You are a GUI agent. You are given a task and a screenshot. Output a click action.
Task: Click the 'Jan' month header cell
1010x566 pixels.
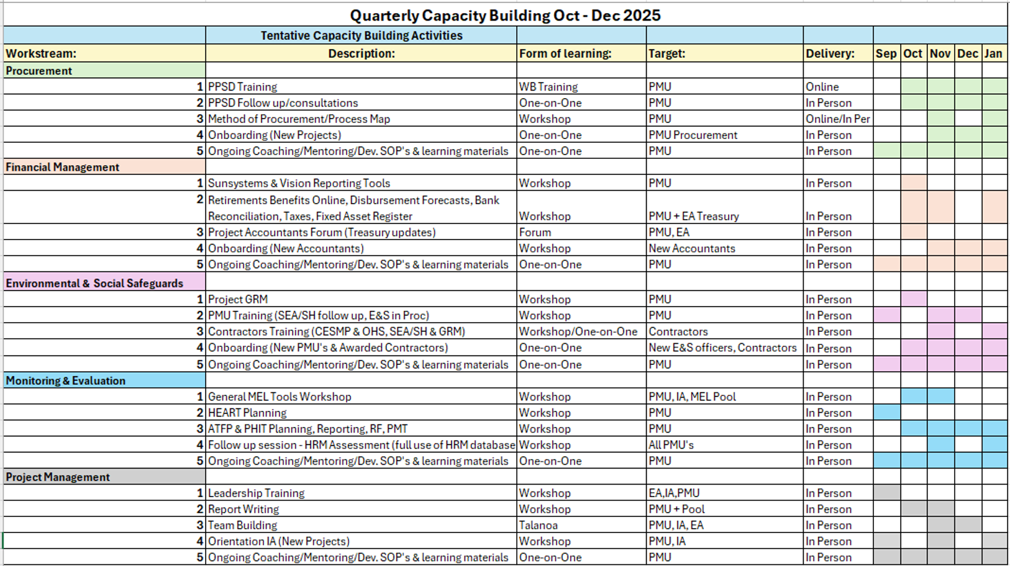click(x=993, y=53)
